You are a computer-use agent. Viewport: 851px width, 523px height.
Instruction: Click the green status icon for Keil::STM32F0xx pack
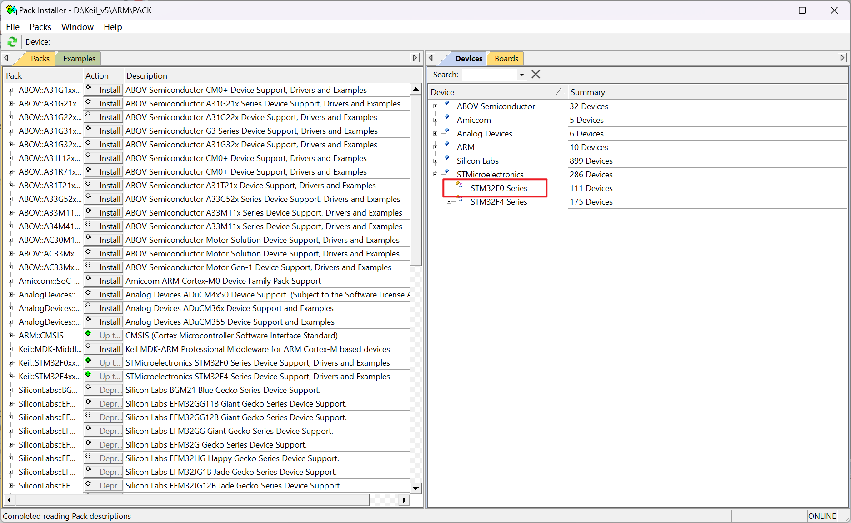88,361
